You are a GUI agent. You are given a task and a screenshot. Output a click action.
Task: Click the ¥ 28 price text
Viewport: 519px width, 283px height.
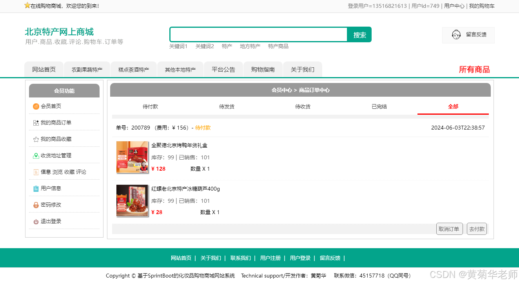click(x=157, y=213)
